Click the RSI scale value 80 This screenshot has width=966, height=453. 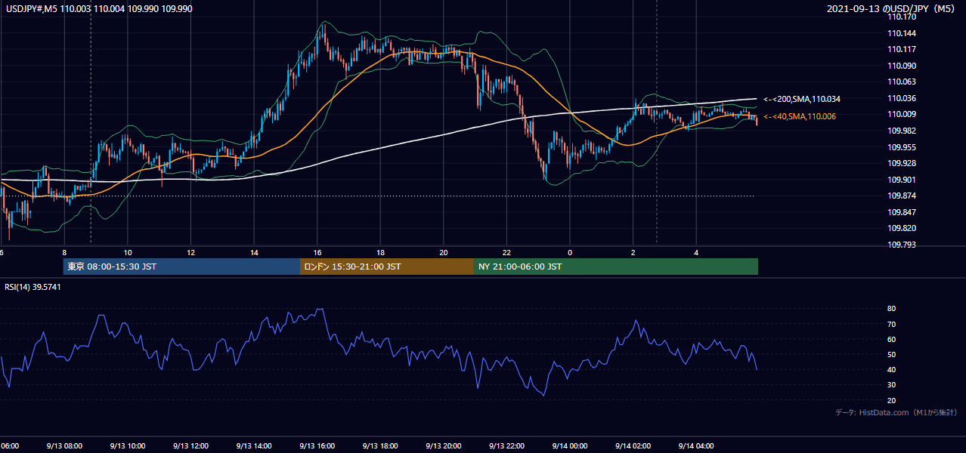[892, 309]
